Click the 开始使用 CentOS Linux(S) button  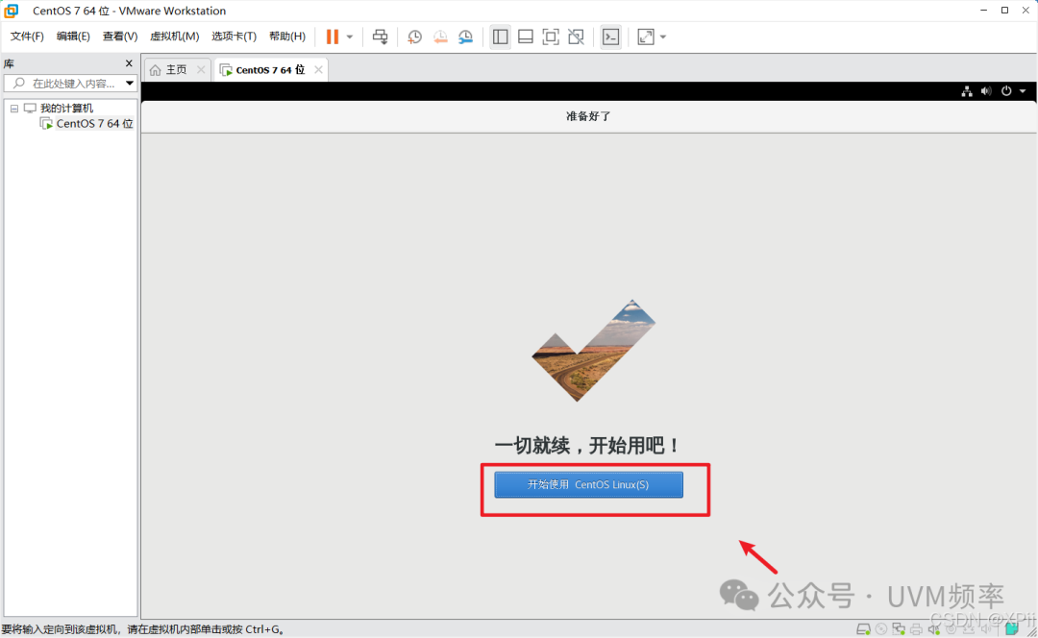pyautogui.click(x=587, y=484)
